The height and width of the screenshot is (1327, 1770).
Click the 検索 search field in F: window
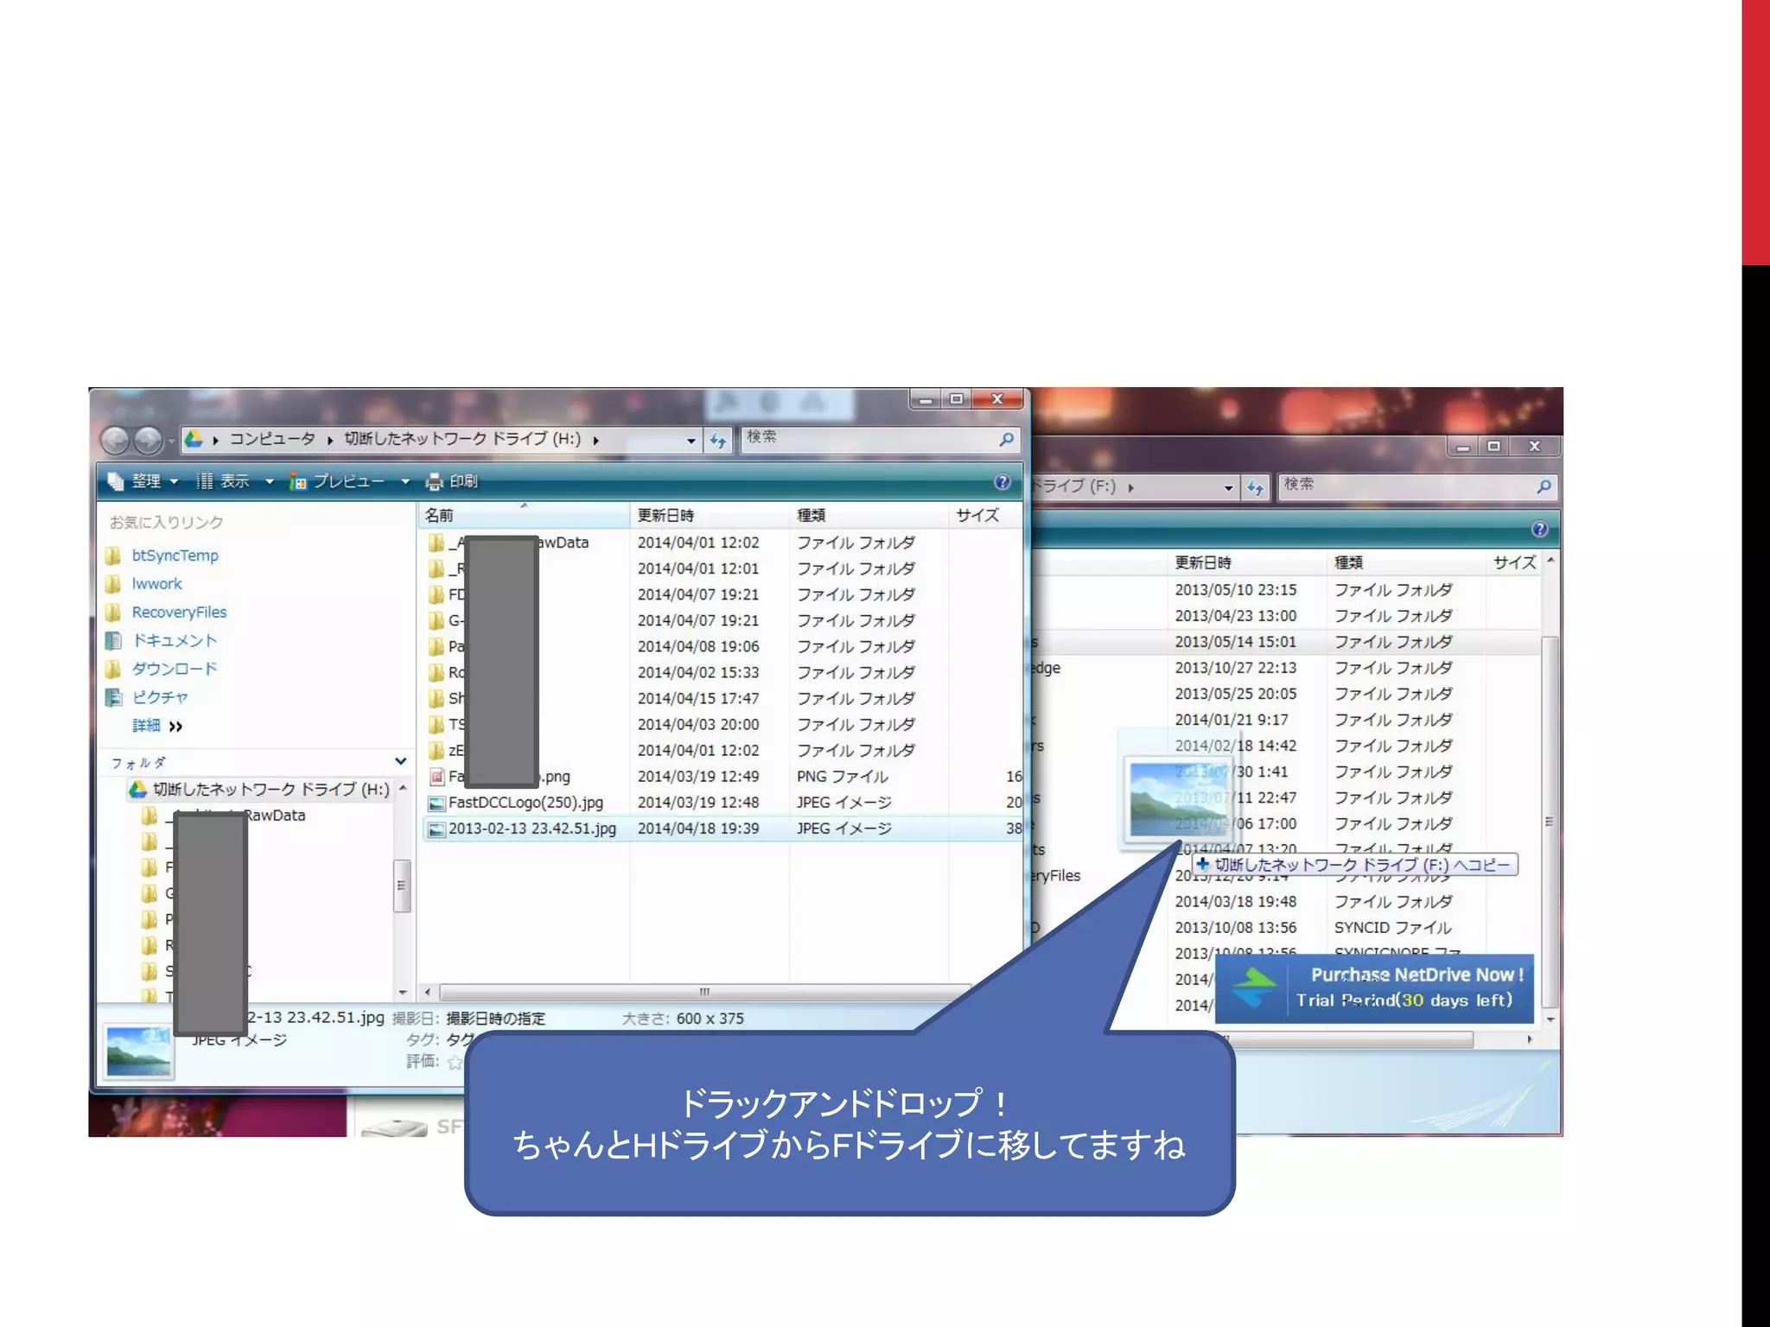tap(1400, 486)
